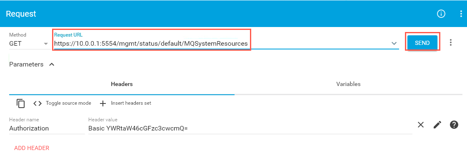
Task: Open help for the Authorization header
Action: coord(454,125)
